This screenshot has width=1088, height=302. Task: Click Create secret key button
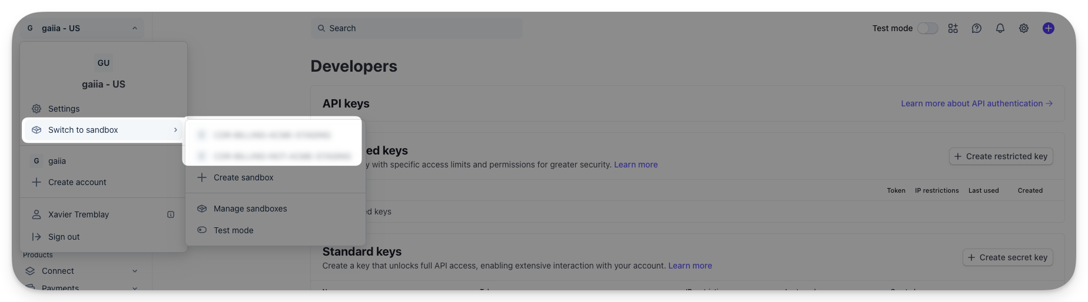coord(1008,257)
